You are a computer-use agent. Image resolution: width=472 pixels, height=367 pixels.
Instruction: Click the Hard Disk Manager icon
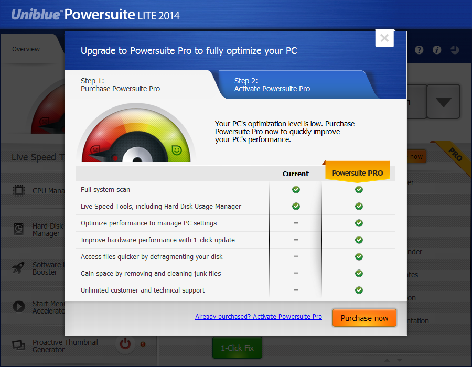[x=19, y=229]
